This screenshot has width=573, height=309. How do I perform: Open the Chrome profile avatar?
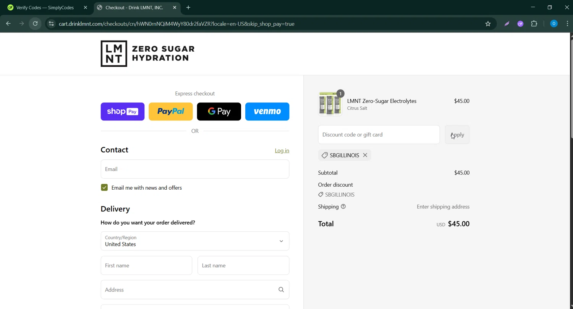click(554, 24)
